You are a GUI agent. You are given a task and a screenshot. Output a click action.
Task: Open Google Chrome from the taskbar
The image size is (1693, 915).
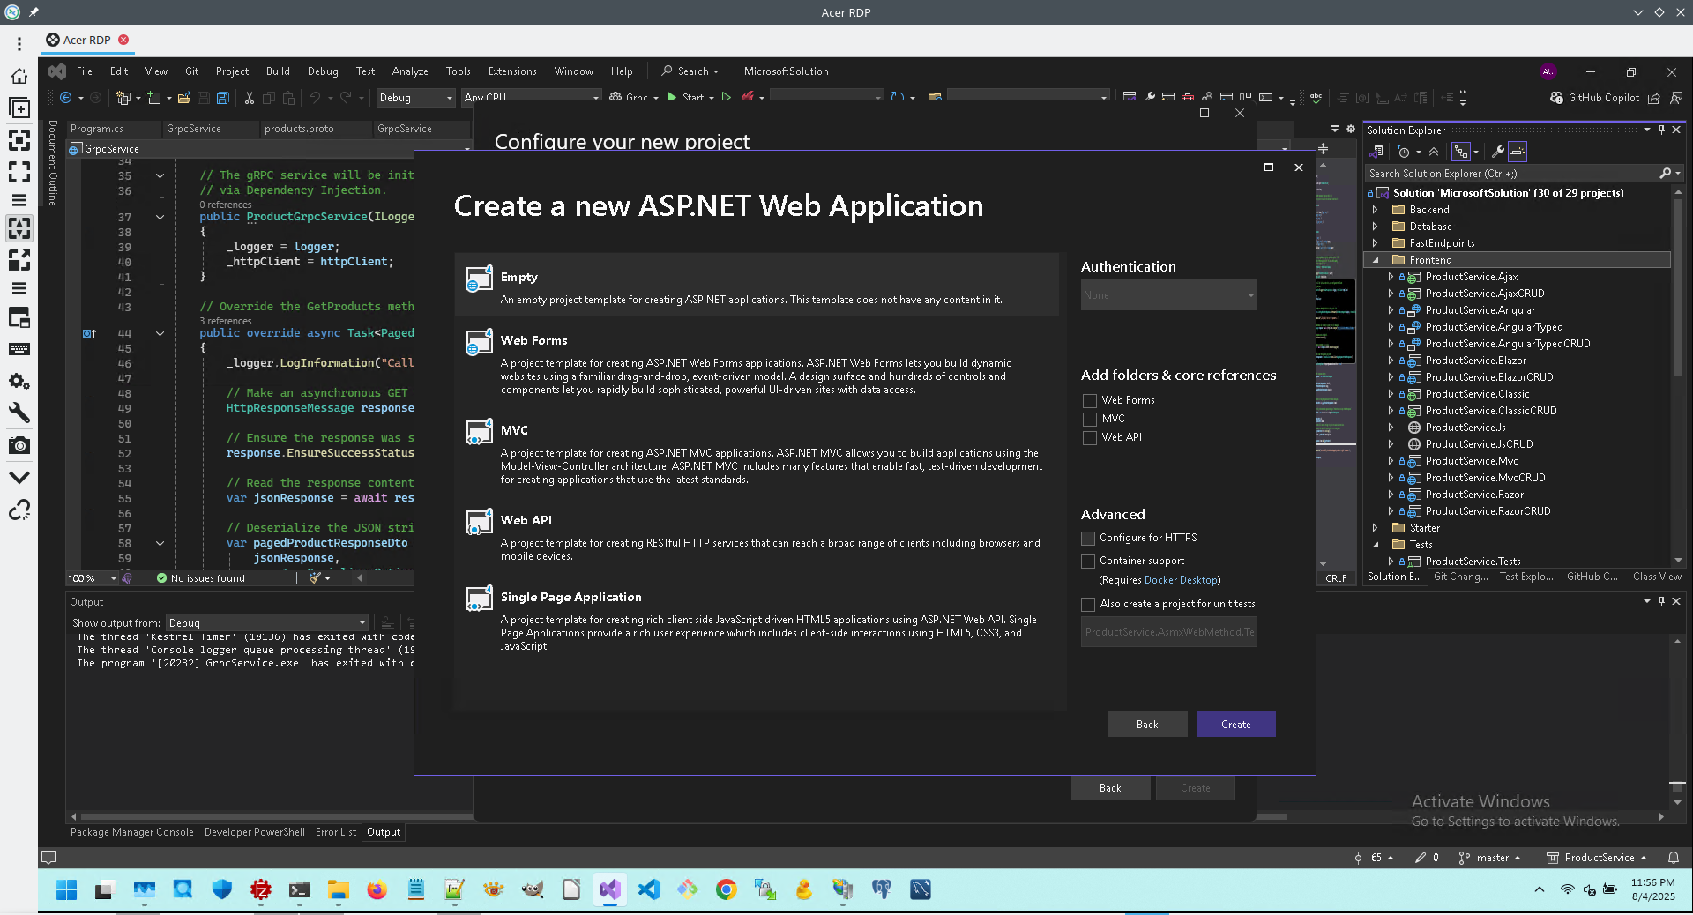726,889
